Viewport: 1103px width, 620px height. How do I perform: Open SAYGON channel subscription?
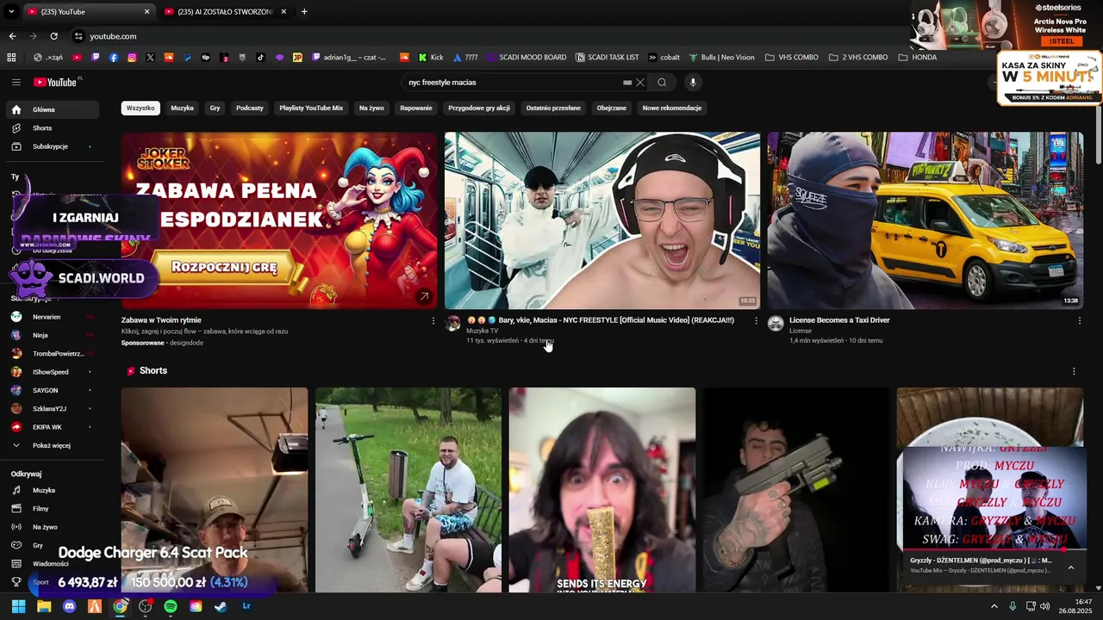52,390
